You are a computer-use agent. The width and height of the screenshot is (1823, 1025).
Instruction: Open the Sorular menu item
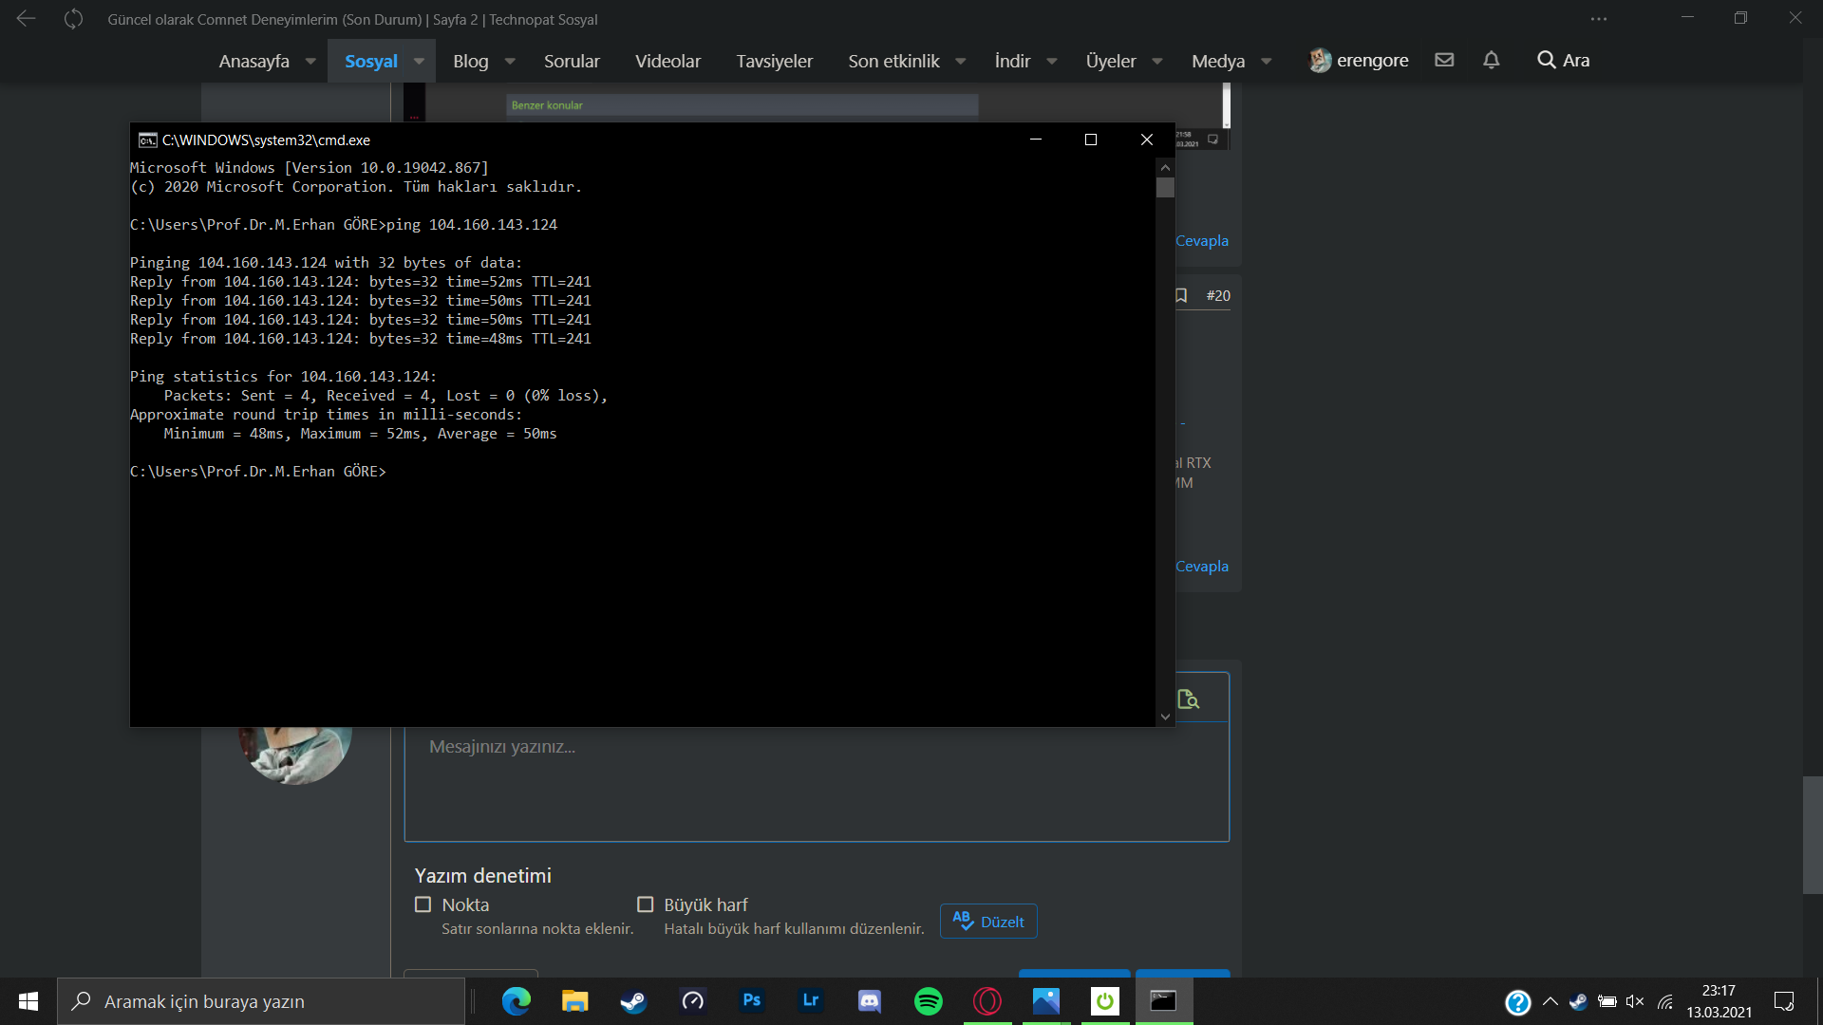(572, 61)
